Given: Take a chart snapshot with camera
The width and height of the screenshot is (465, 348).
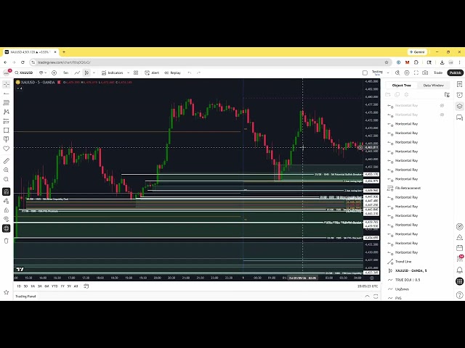Looking at the screenshot, I should click(425, 72).
